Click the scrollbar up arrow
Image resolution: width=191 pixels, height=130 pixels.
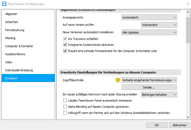point(188,12)
